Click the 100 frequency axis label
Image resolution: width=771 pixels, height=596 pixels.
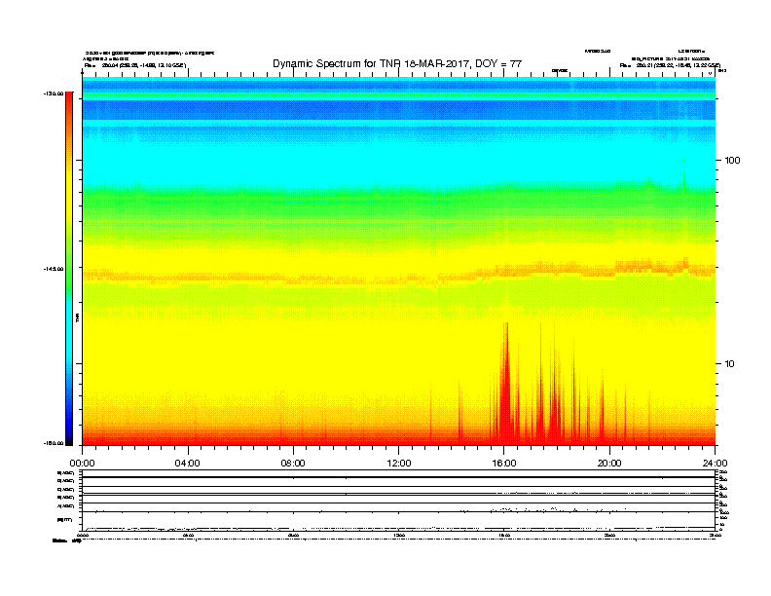pyautogui.click(x=732, y=161)
